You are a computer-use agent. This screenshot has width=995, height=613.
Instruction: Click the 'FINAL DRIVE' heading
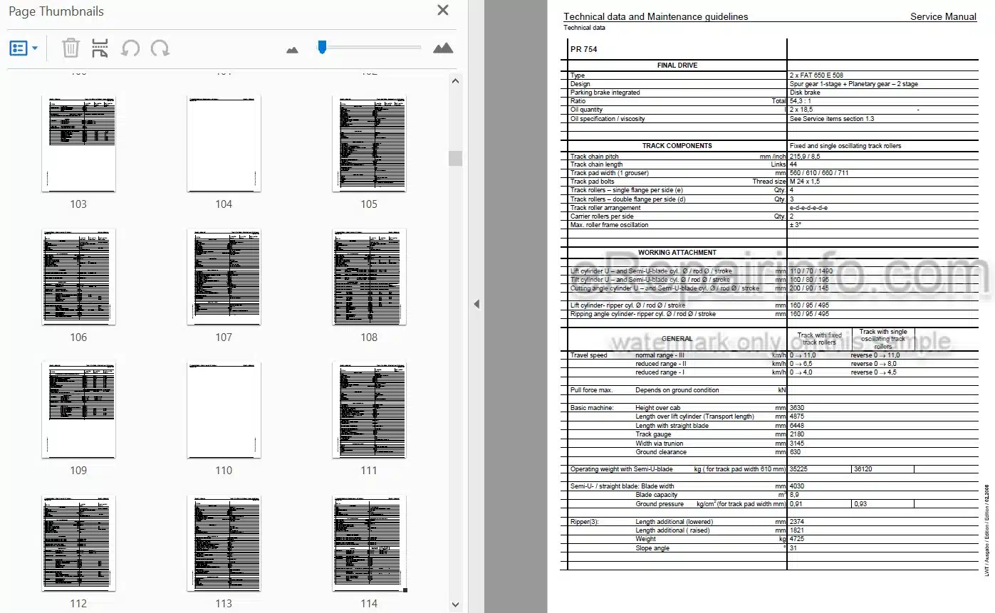pyautogui.click(x=677, y=66)
